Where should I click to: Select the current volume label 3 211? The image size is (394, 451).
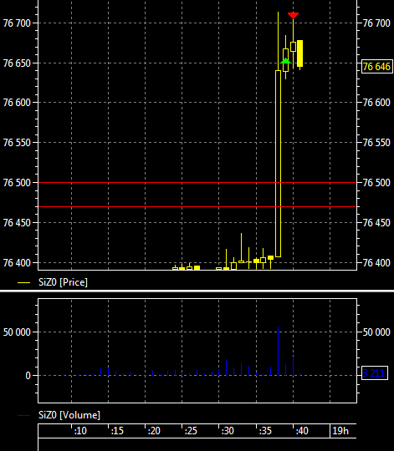[374, 373]
